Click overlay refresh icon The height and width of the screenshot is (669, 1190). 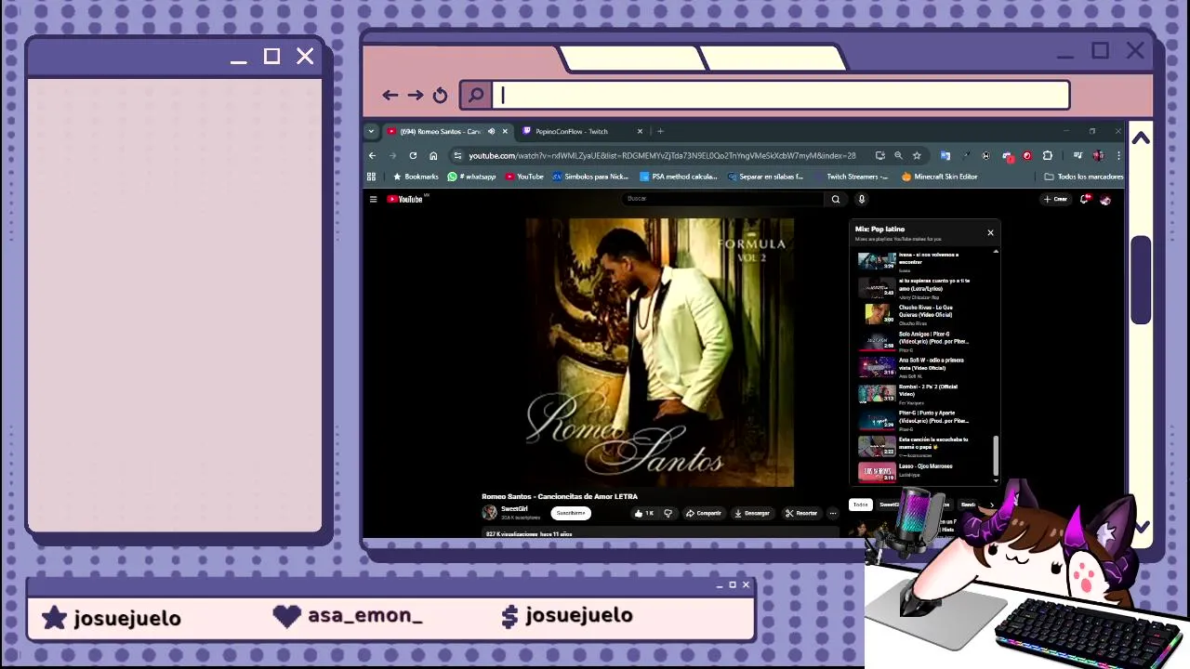pyautogui.click(x=441, y=95)
